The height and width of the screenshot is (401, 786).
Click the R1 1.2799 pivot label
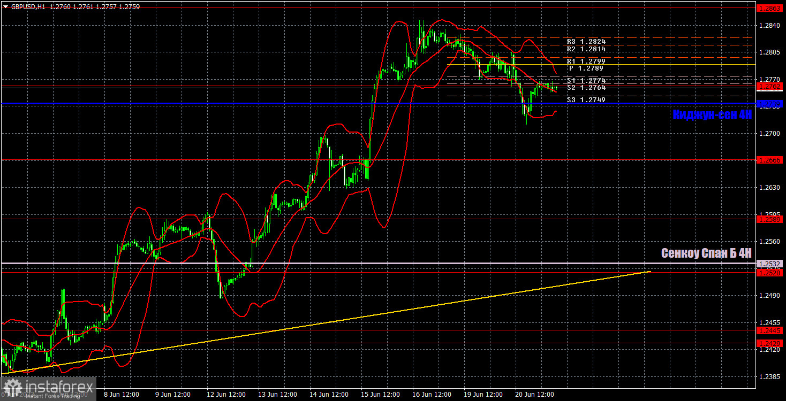[x=586, y=61]
